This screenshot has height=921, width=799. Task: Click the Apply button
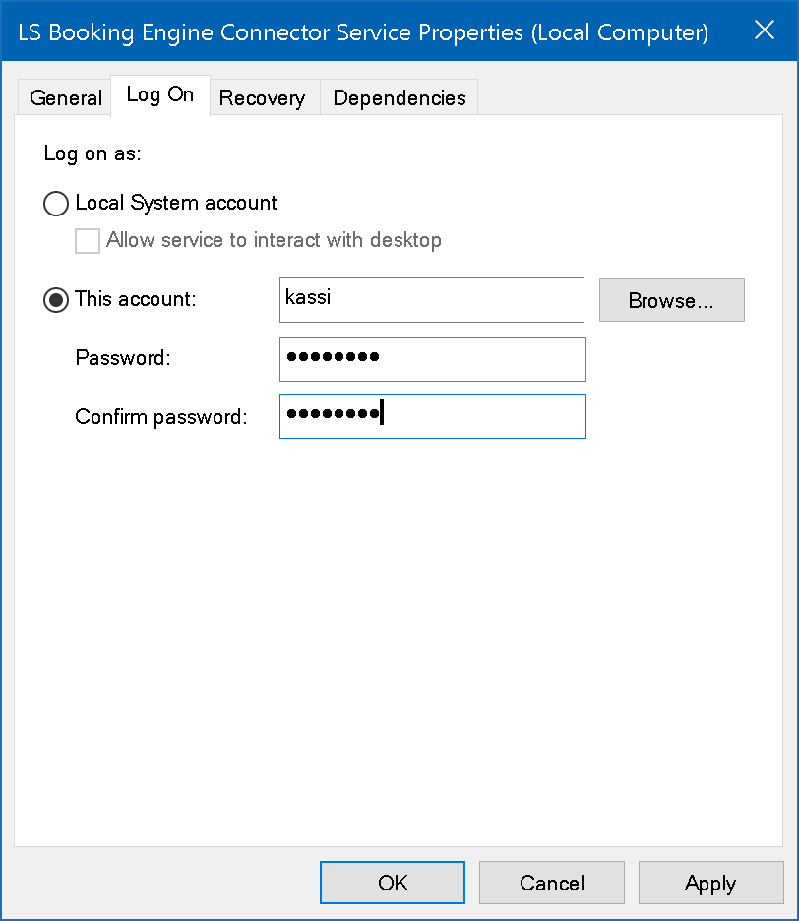pyautogui.click(x=710, y=883)
